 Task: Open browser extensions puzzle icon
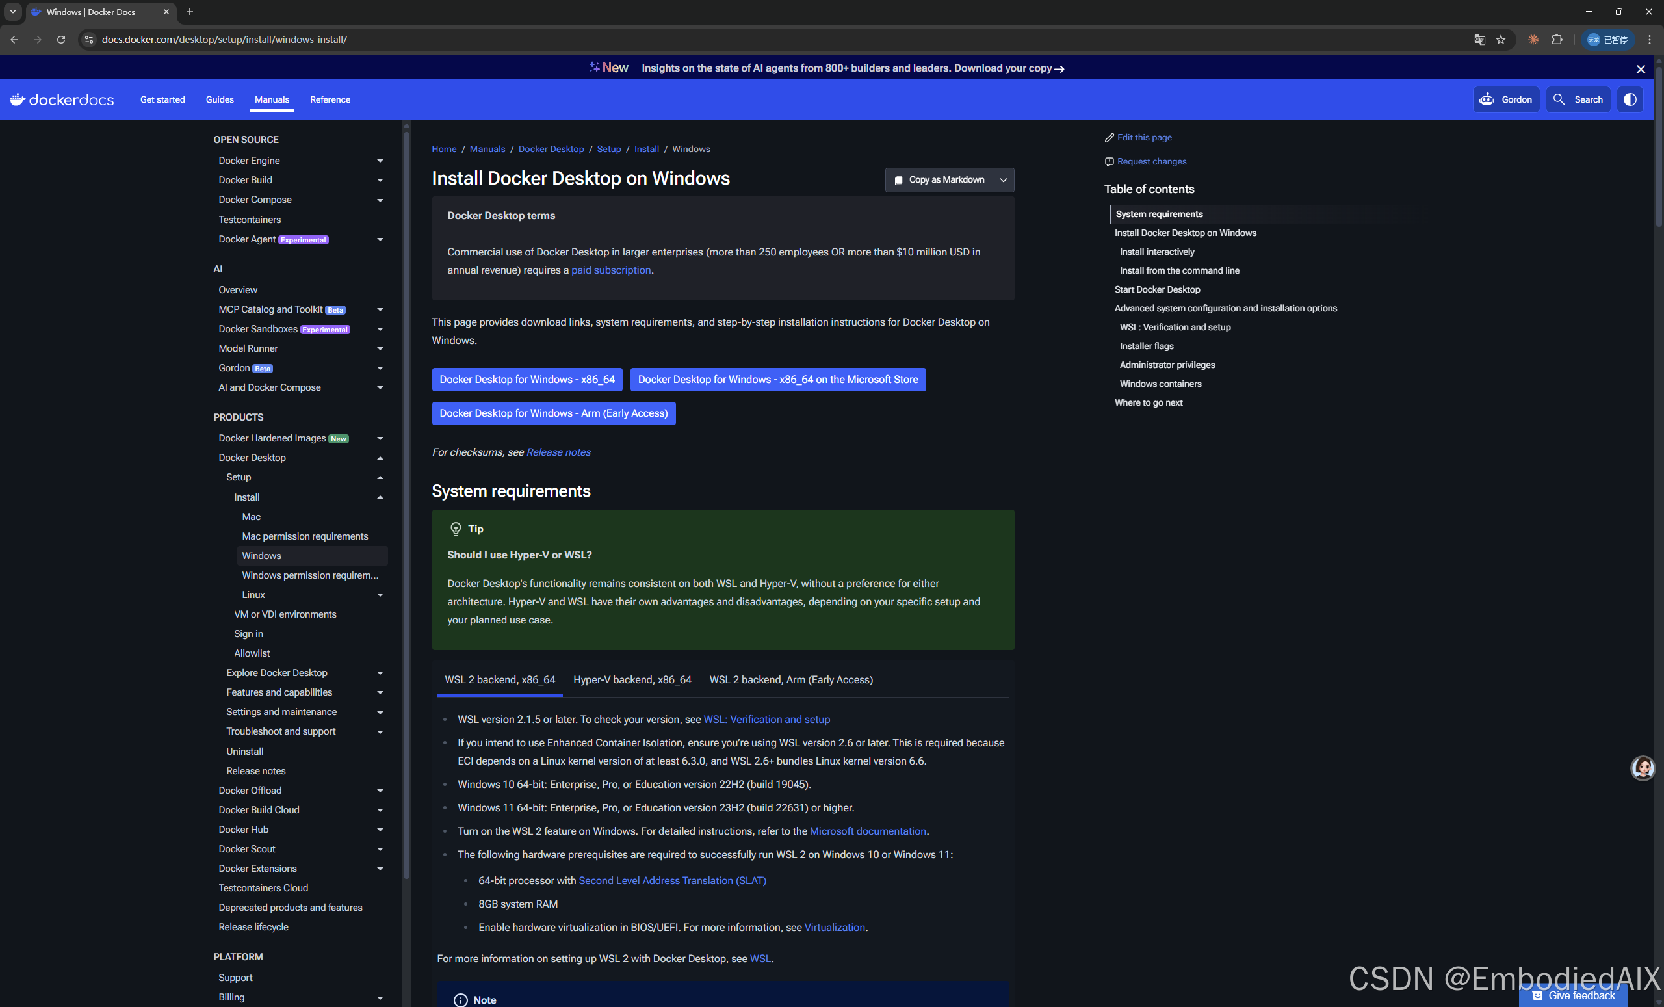pyautogui.click(x=1557, y=40)
